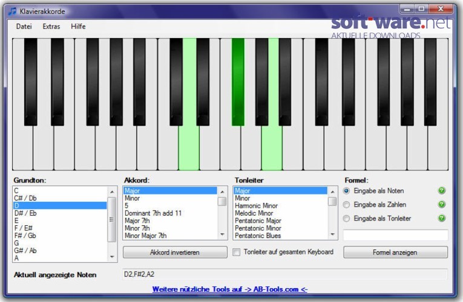Select the Eingabe als Zahlen radio button

click(x=346, y=205)
